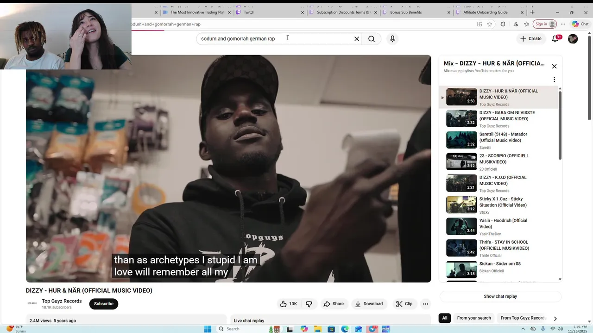Image resolution: width=593 pixels, height=333 pixels.
Task: Switch to the Bonus Sub Benefits tab
Action: tap(416, 12)
